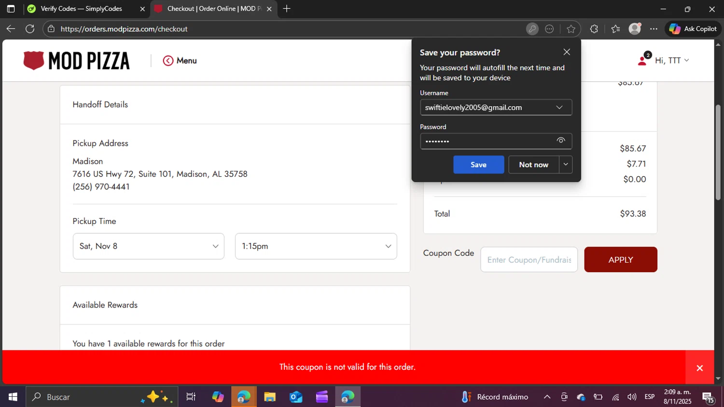This screenshot has height=407, width=724.
Task: Open browser Extensions puzzle icon
Action: click(x=594, y=29)
